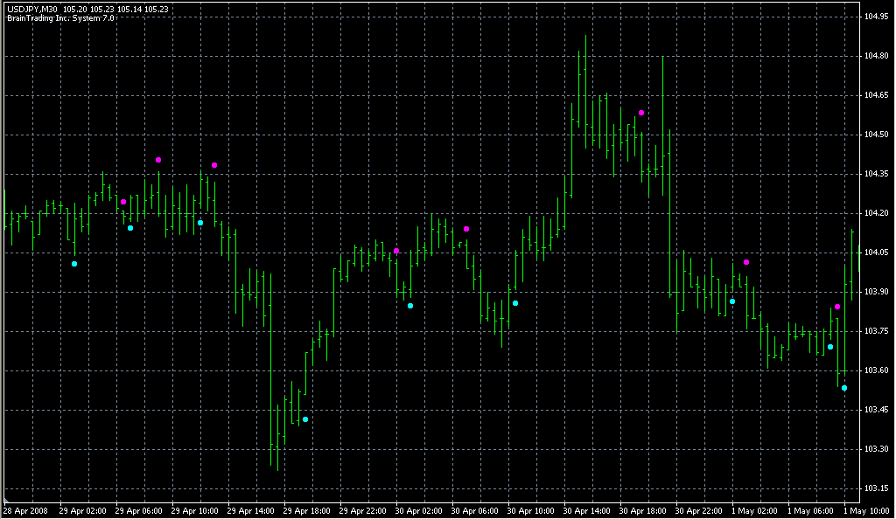Click the 104.95 price axis label

[876, 17]
